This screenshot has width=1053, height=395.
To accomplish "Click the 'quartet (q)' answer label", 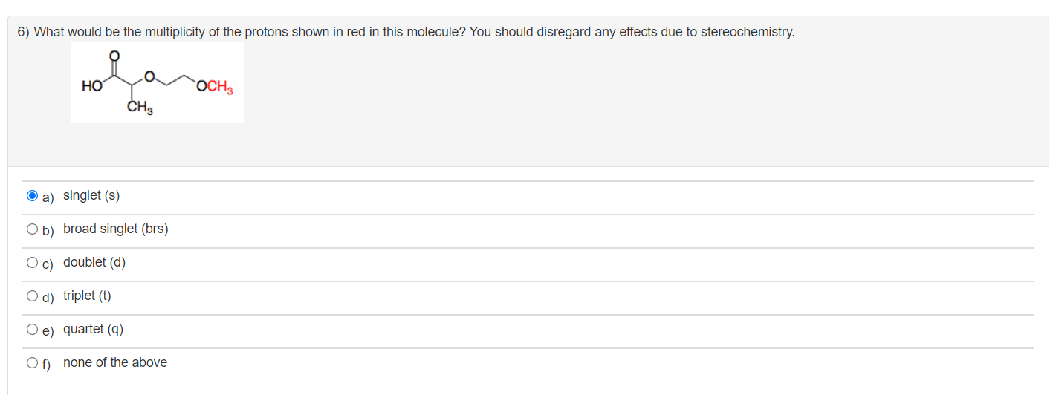I will pyautogui.click(x=94, y=329).
